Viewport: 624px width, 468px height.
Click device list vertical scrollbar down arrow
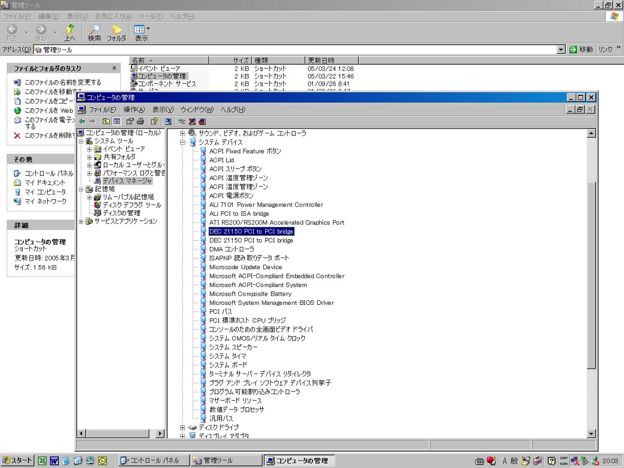(x=592, y=434)
